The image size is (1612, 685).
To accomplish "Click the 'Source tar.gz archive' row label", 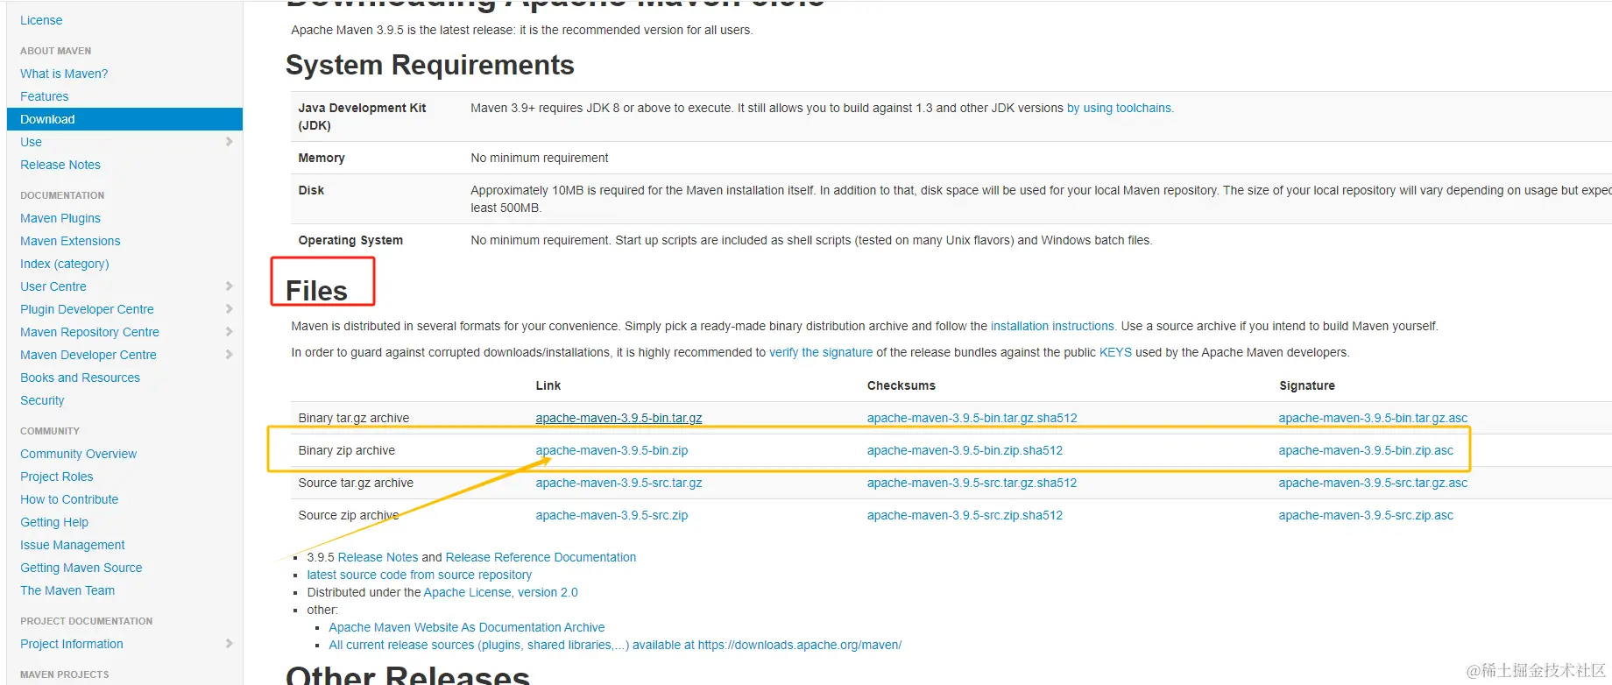I will [356, 483].
